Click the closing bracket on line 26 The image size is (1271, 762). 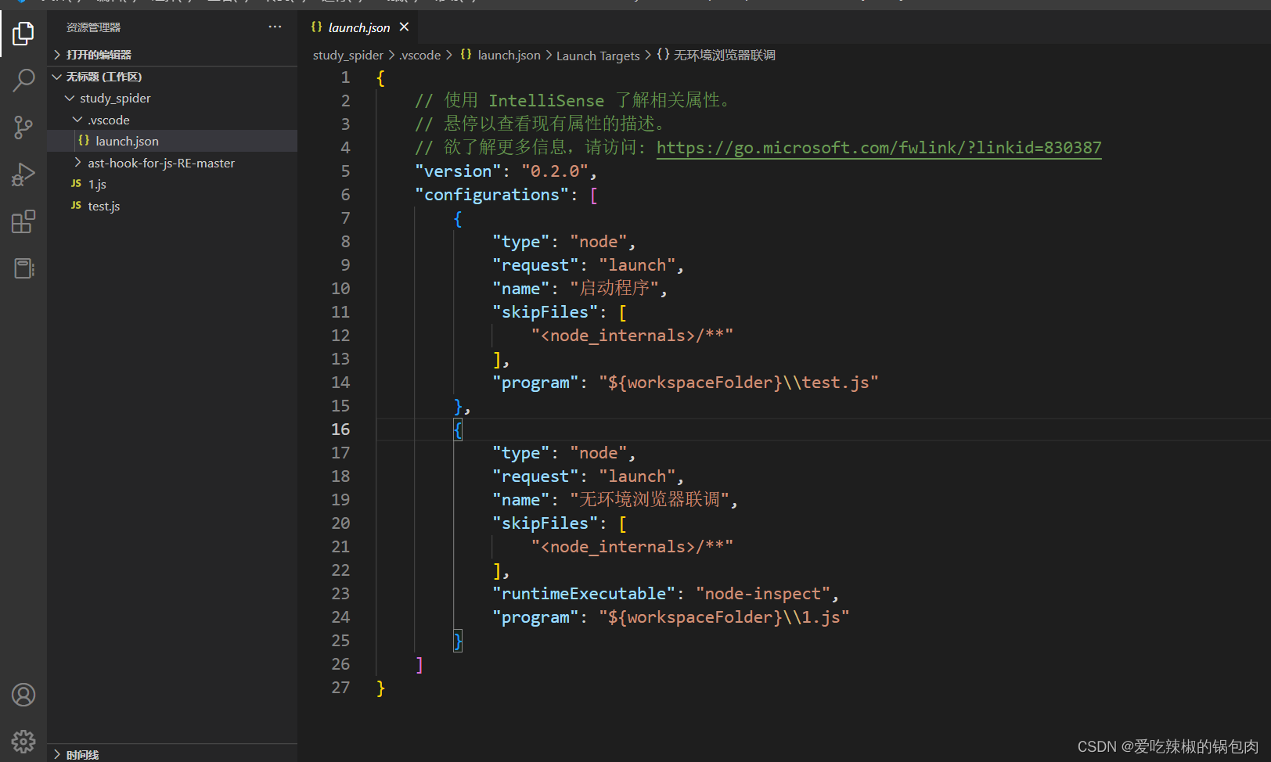pos(419,664)
